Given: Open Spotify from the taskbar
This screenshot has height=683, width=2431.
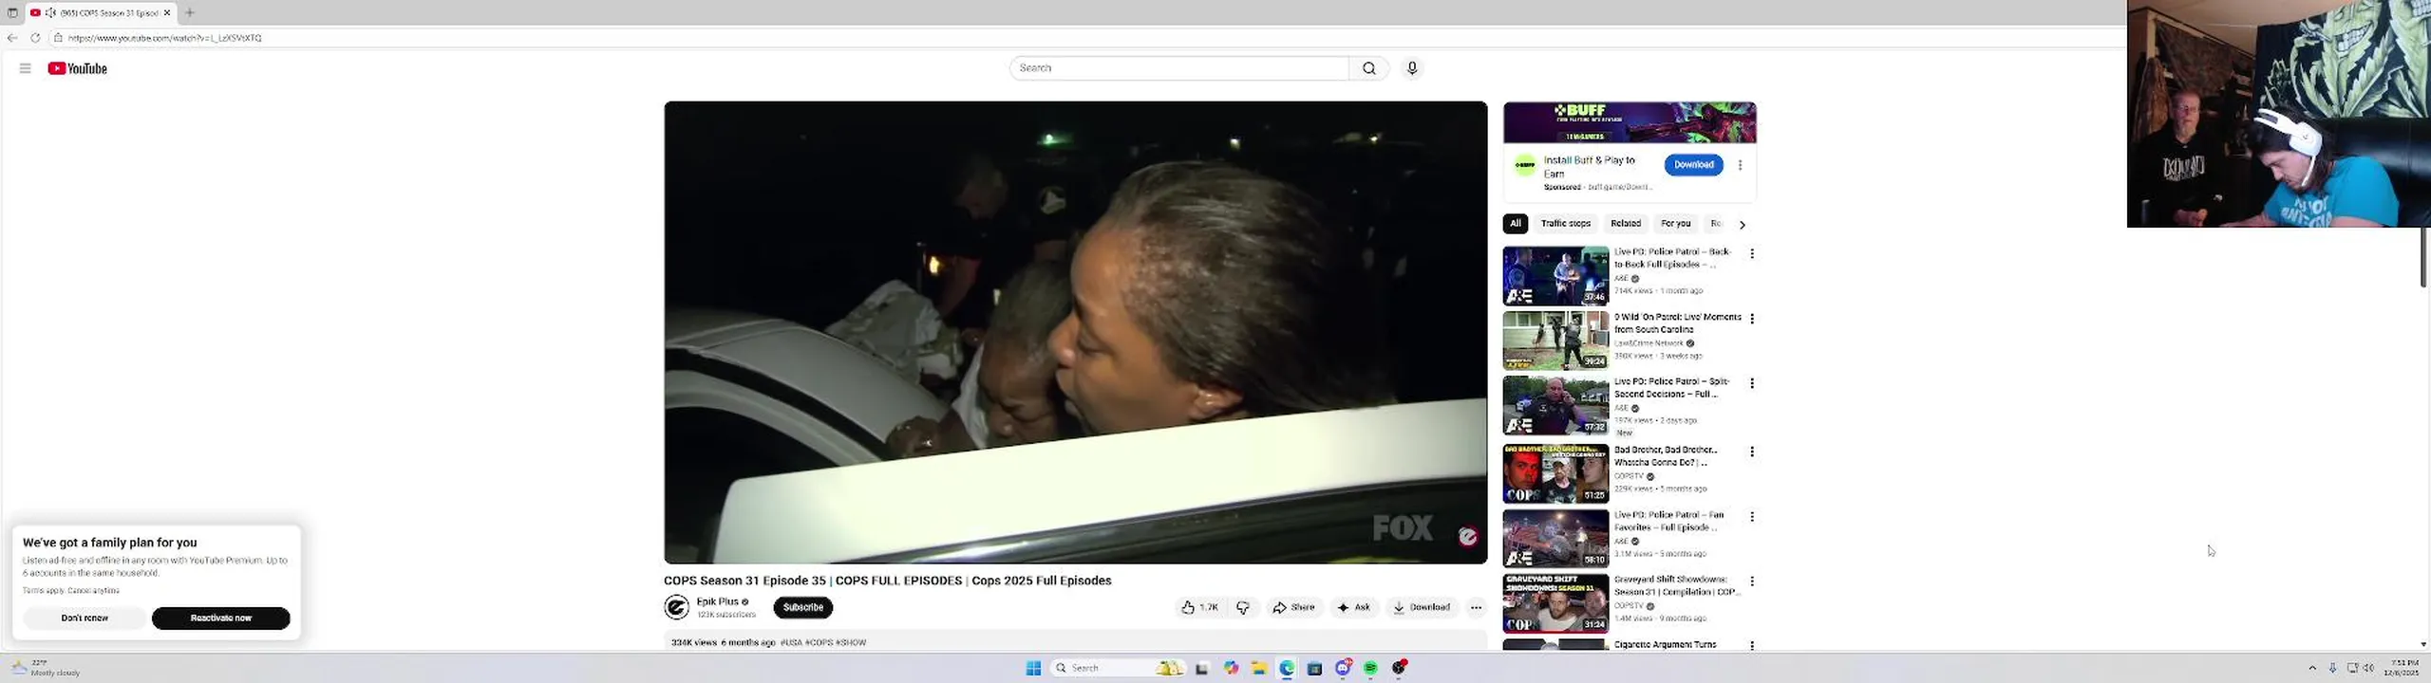Looking at the screenshot, I should click(1370, 668).
